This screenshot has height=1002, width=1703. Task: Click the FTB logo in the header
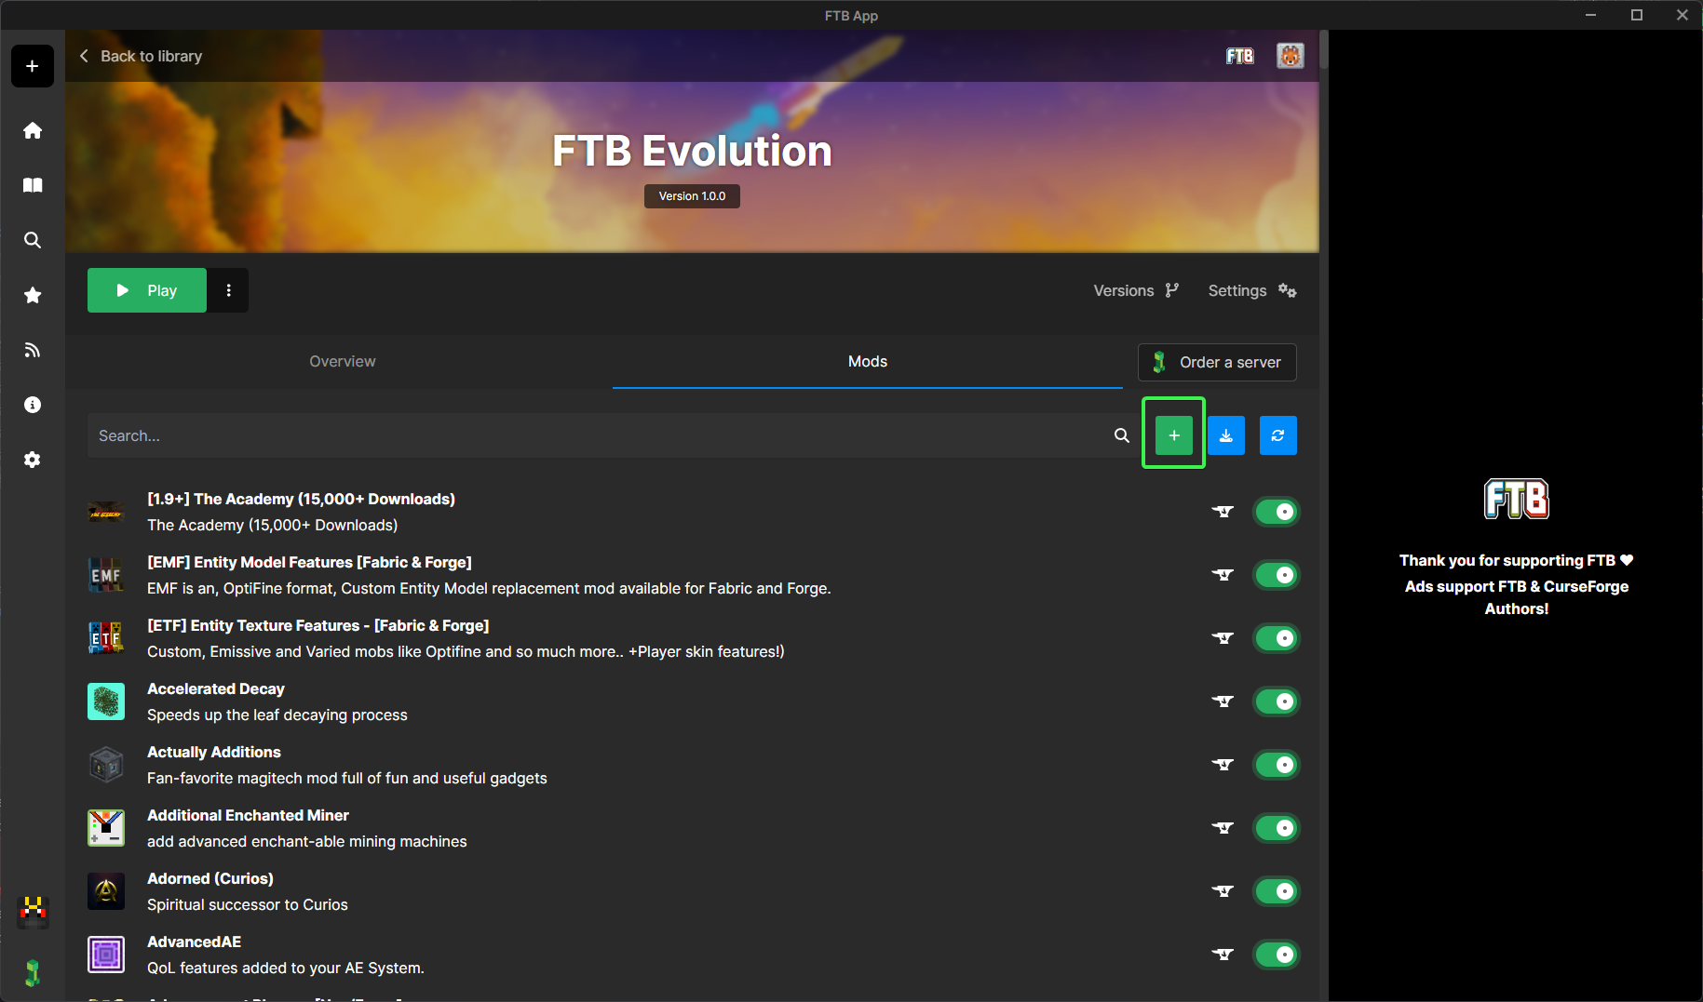(1239, 56)
